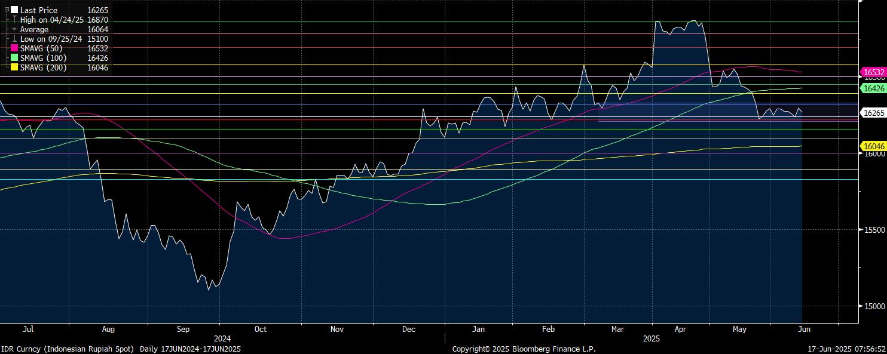Click the magenta SMAVG (50) legend swatch
887x354 pixels.
tap(14, 48)
